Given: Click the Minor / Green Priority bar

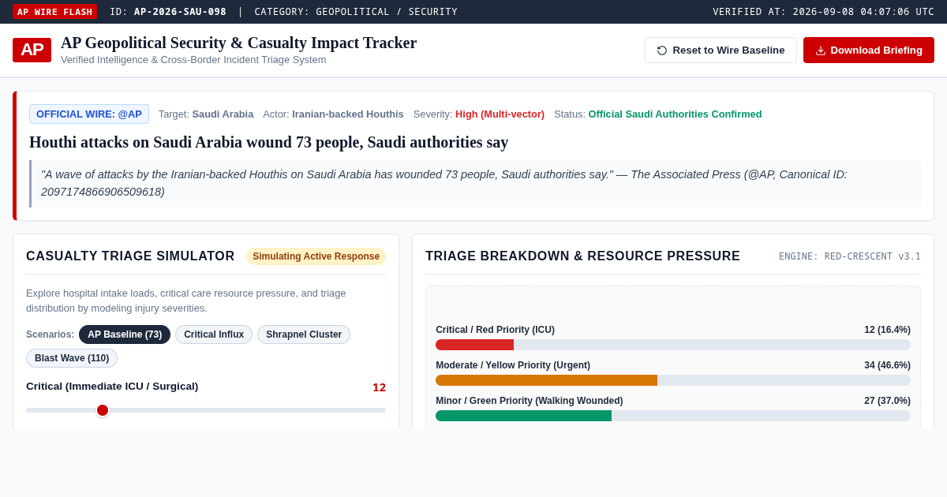Looking at the screenshot, I should pyautogui.click(x=673, y=416).
